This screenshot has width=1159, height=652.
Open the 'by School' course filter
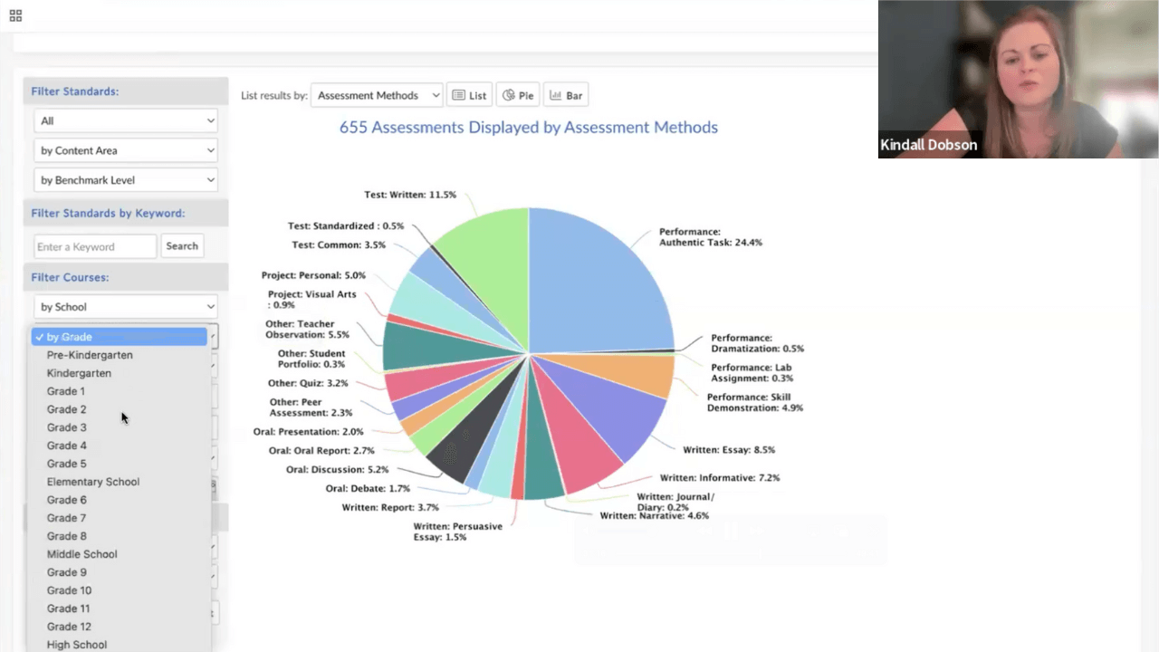[126, 307]
